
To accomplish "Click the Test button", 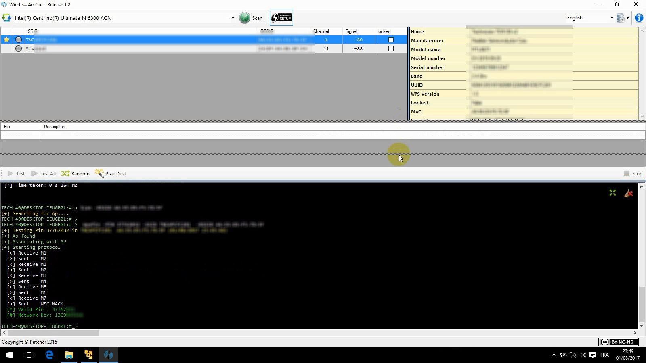I will (16, 174).
